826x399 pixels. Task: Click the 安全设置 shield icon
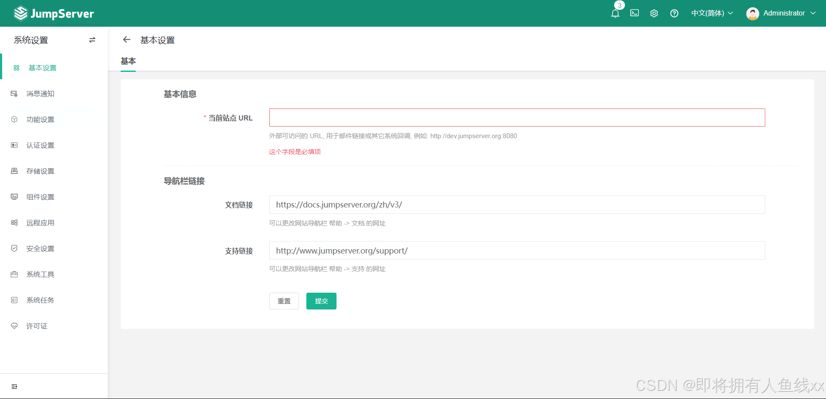14,248
